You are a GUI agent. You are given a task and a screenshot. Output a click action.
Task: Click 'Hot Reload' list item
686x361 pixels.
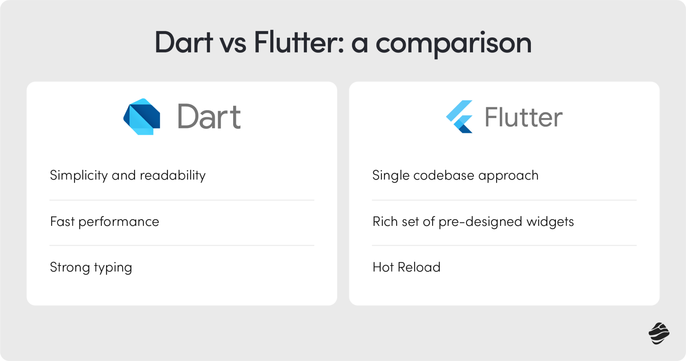point(406,267)
